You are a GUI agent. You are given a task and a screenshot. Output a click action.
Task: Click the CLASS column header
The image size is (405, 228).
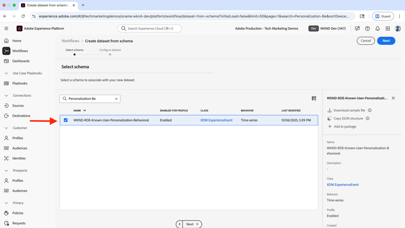coord(204,110)
